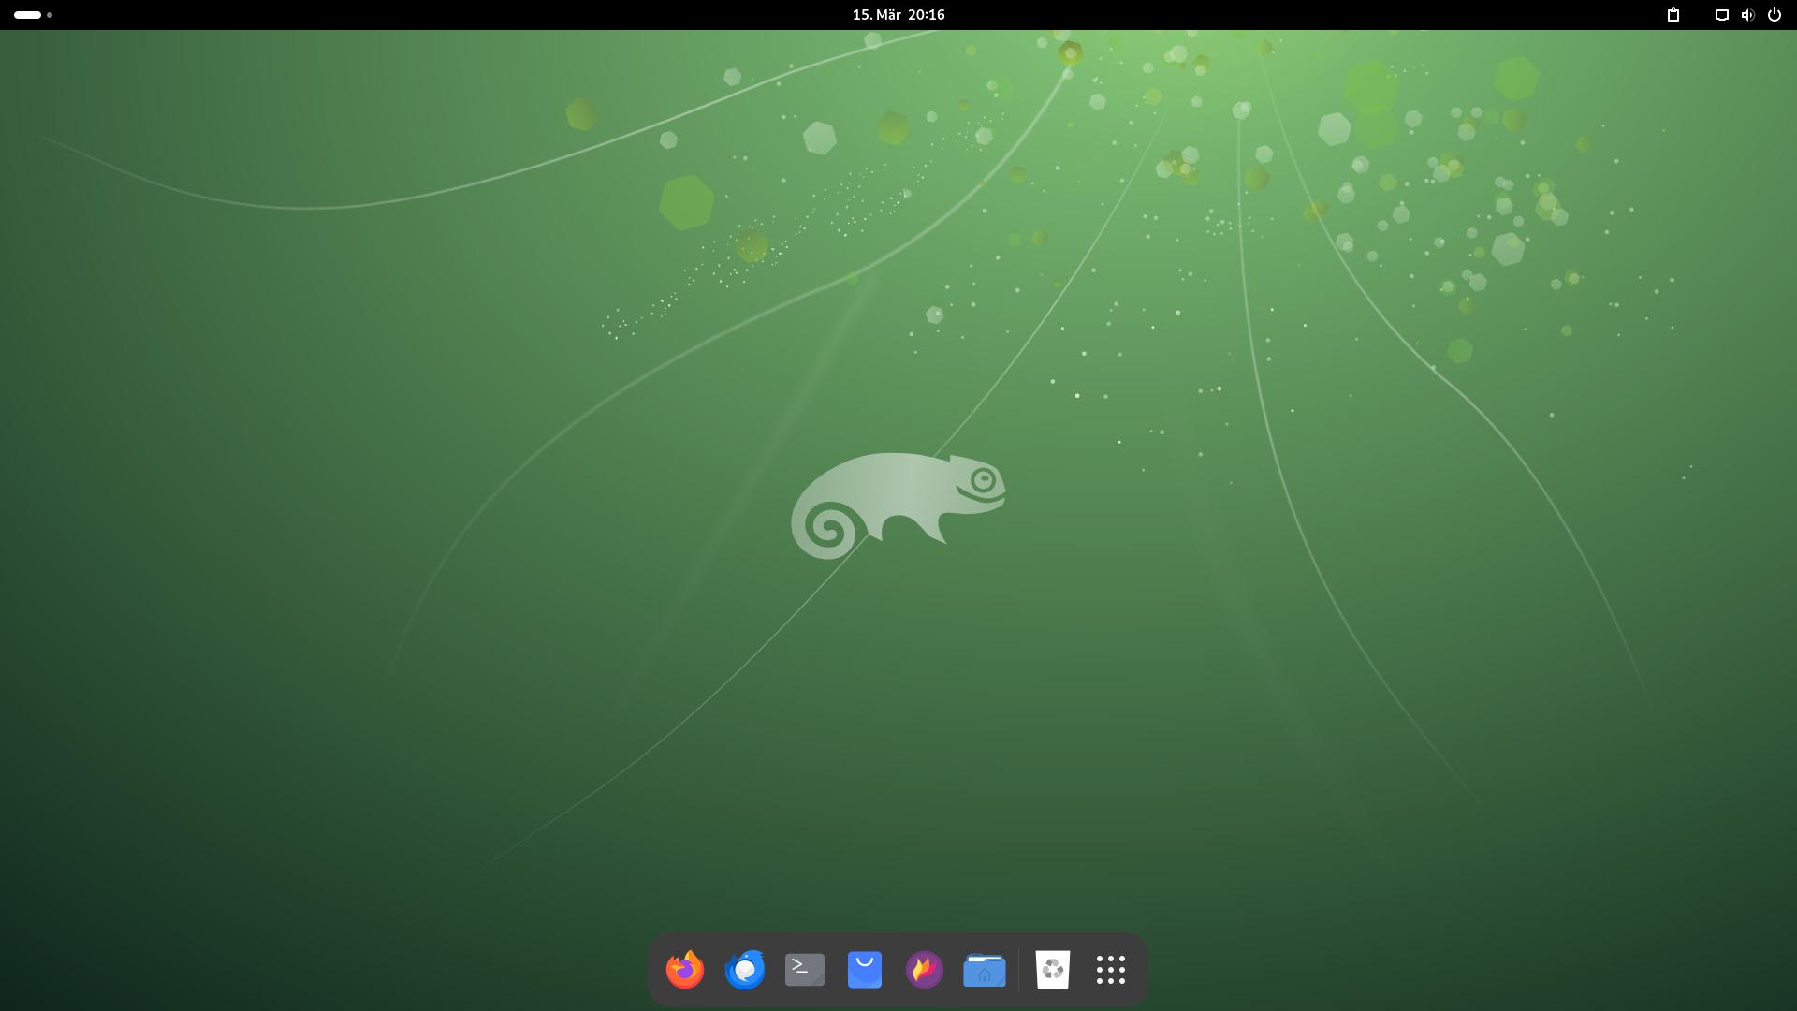This screenshot has width=1797, height=1011.
Task: Click the volume speaker icon
Action: (x=1747, y=15)
